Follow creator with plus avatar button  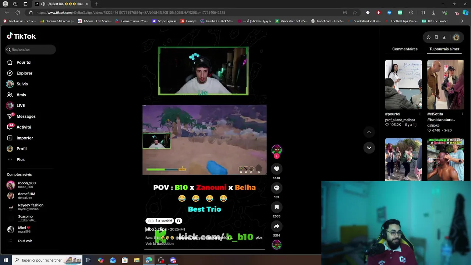pos(277,156)
